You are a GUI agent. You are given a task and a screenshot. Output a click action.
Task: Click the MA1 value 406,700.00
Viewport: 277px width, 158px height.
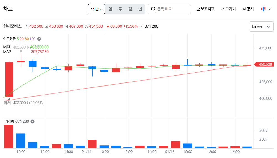click(x=40, y=47)
